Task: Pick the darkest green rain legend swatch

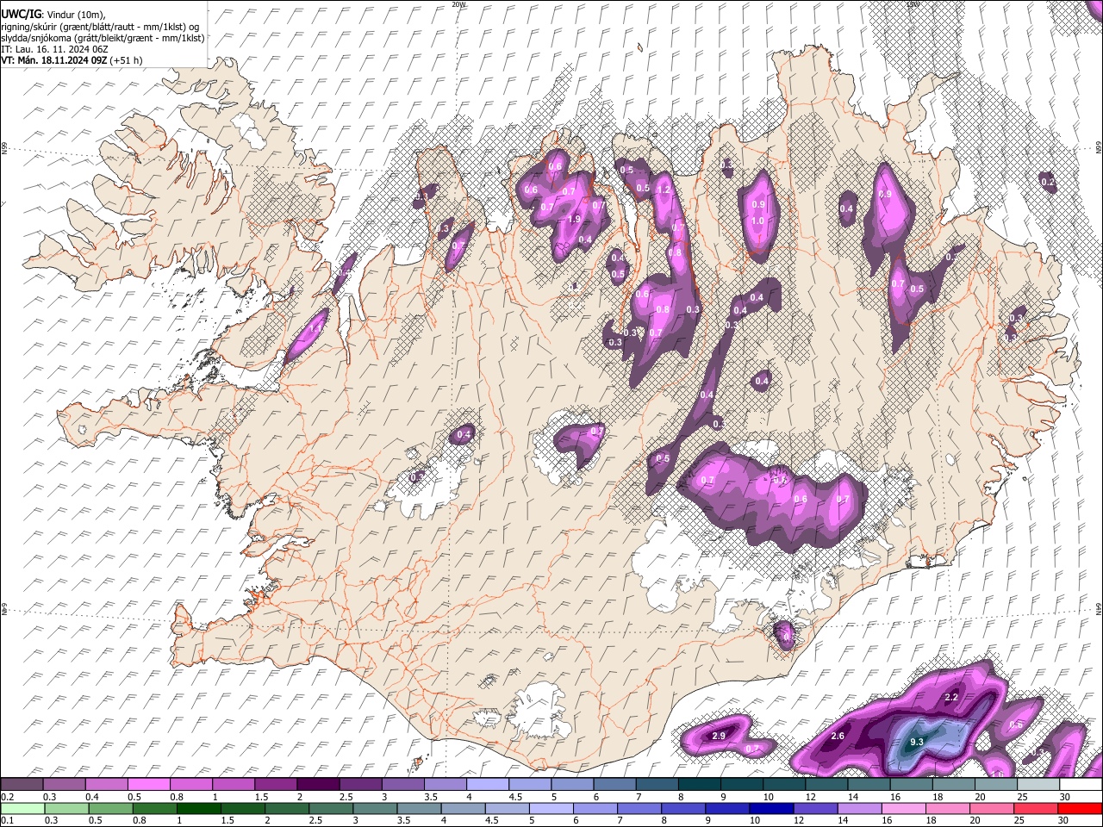Action: tap(198, 808)
